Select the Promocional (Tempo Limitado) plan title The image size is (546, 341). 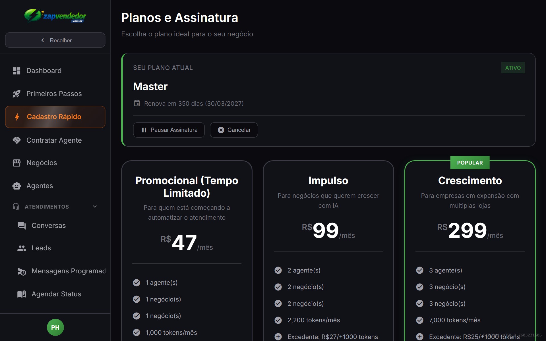[187, 187]
